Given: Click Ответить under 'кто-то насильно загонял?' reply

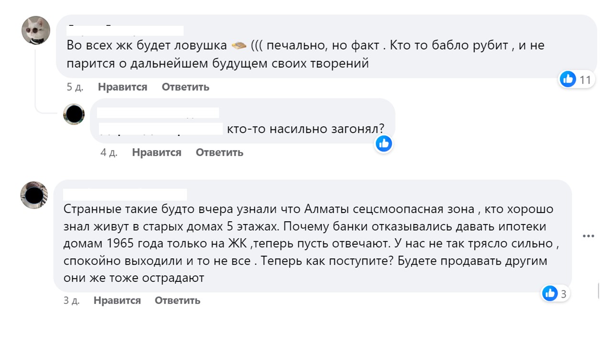Looking at the screenshot, I should pyautogui.click(x=219, y=152).
